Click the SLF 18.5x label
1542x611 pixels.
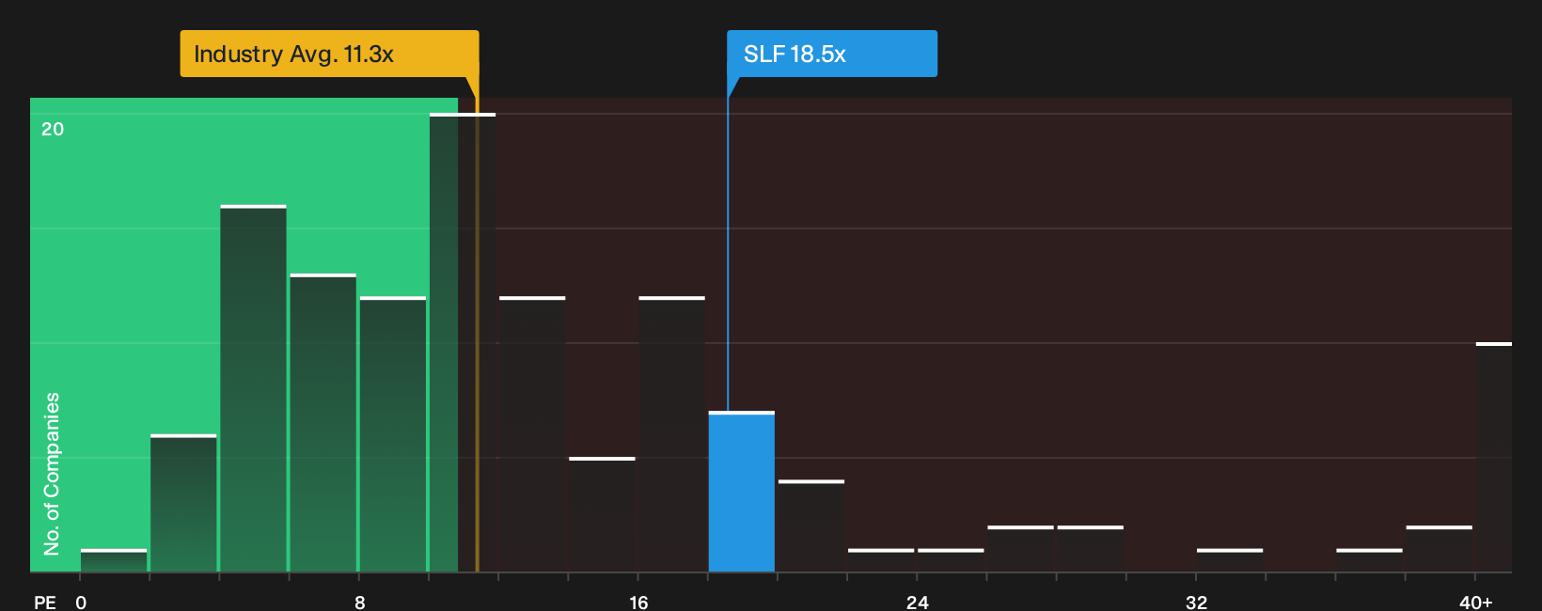pyautogui.click(x=831, y=54)
